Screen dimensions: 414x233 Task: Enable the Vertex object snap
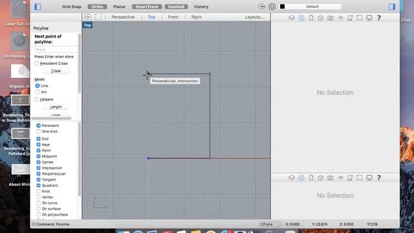tap(39, 197)
